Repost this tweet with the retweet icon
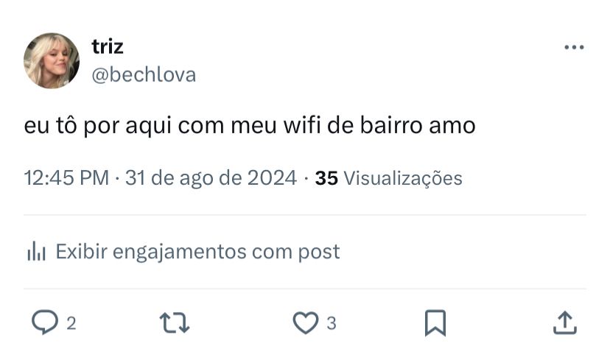 [x=175, y=323]
